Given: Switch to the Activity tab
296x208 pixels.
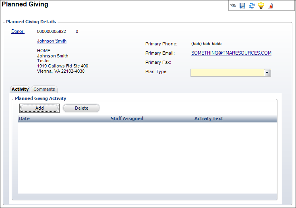Looking at the screenshot, I should coord(20,89).
